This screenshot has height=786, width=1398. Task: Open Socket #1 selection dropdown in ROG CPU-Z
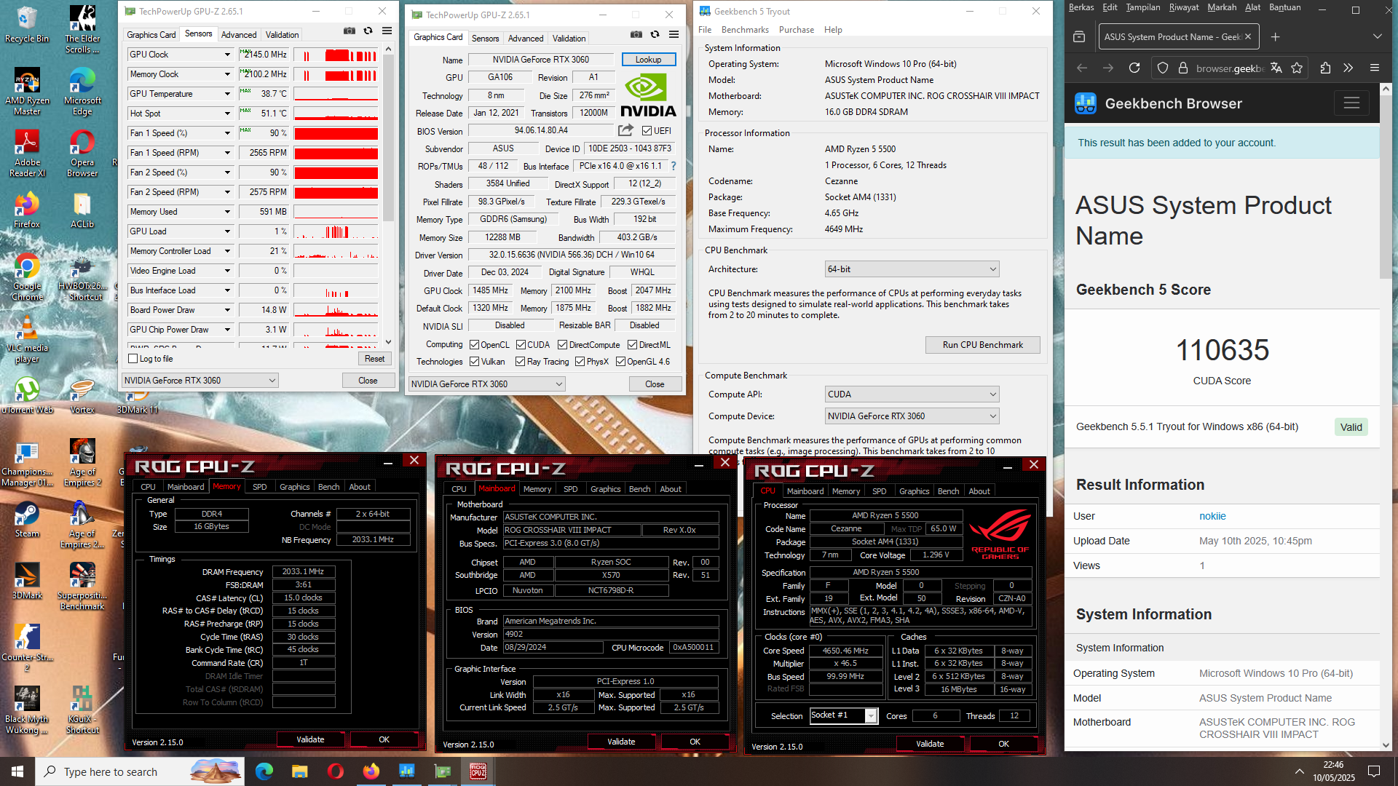click(x=844, y=715)
